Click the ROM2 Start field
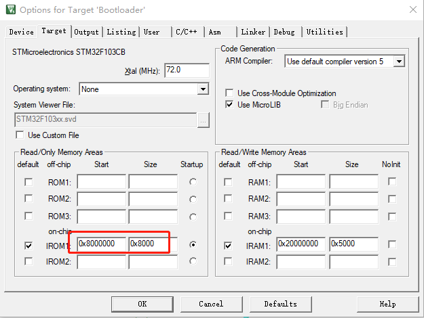This screenshot has height=318, width=424. point(101,199)
